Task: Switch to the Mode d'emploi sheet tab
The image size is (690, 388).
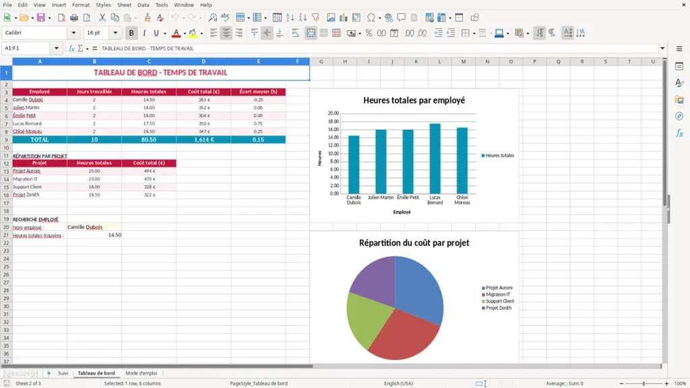Action: tap(142, 373)
